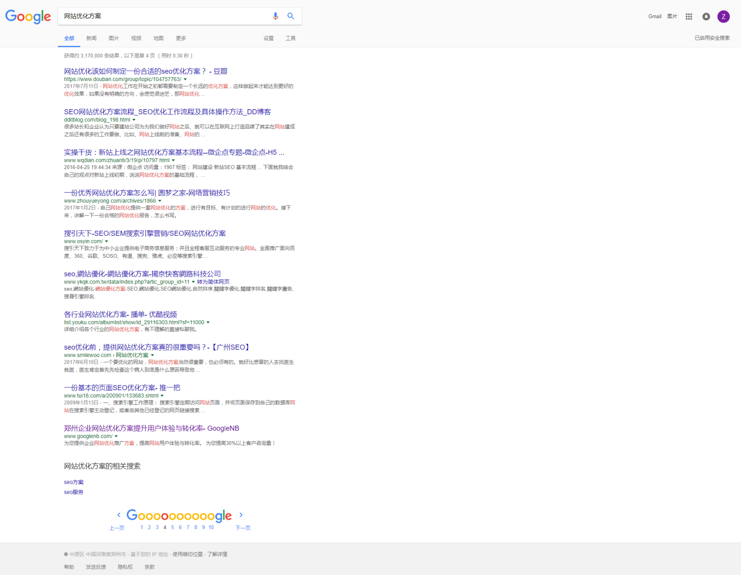The width and height of the screenshot is (741, 575).
Task: Click 转为简体网页 link
Action: point(213,282)
